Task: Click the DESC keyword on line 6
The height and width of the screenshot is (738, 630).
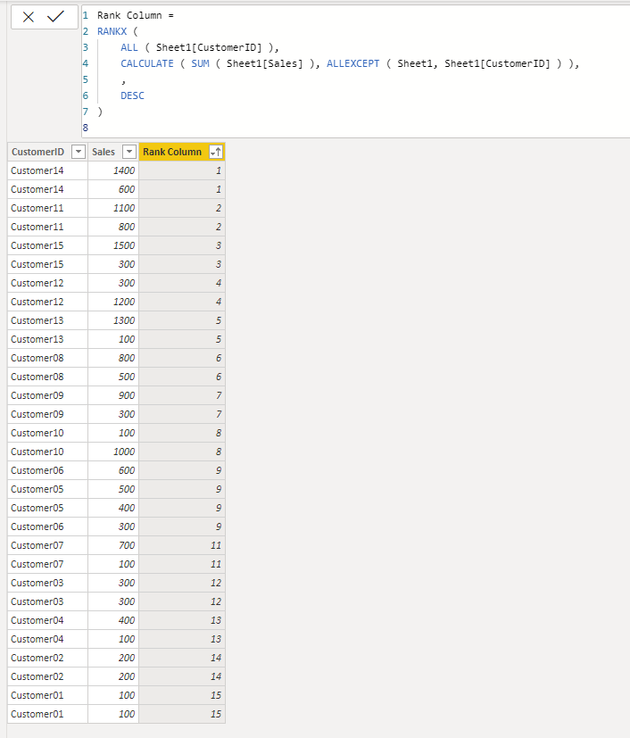Action: 132,95
